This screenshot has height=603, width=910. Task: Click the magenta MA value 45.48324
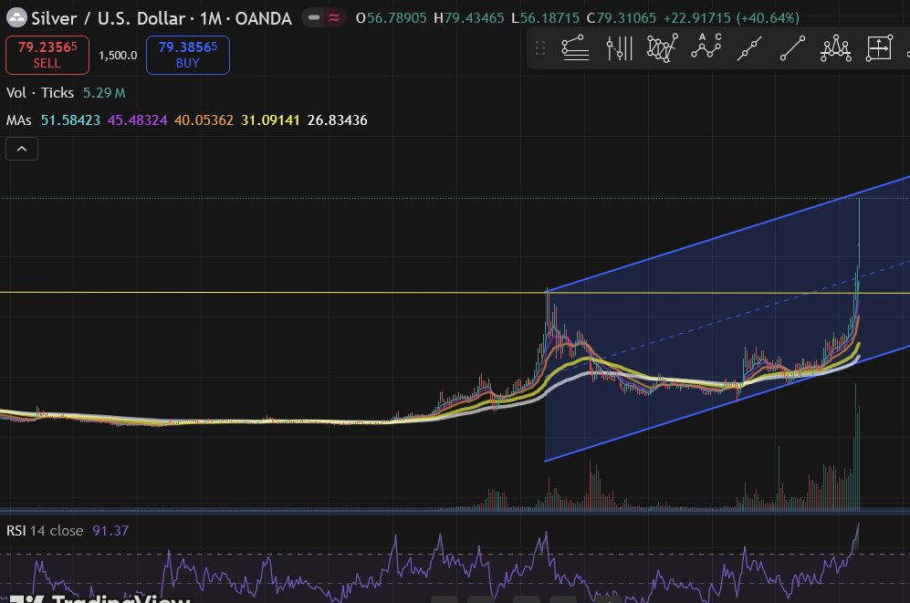pyautogui.click(x=137, y=120)
